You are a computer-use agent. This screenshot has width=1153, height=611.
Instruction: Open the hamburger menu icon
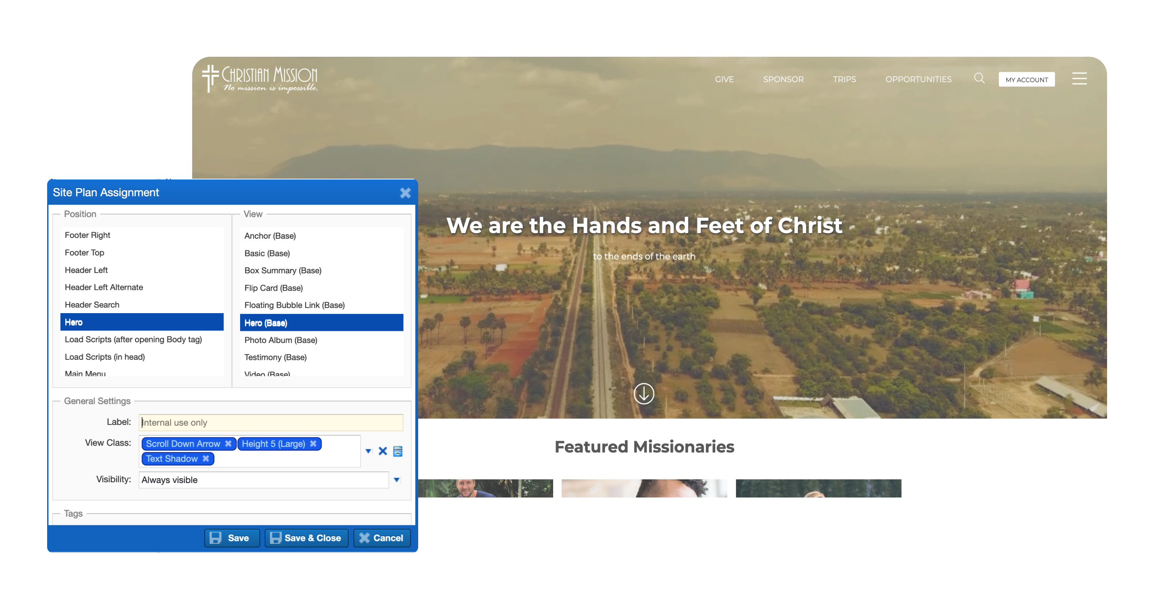1079,79
